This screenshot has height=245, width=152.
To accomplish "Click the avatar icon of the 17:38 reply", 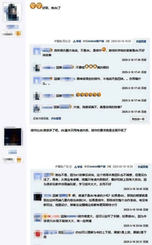I will pyautogui.click(x=37, y=51).
